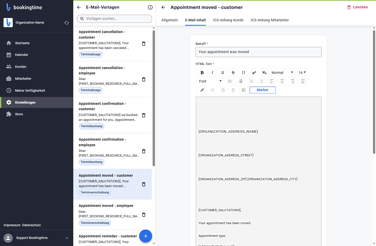This screenshot has height=246, width=376.
Task: Switch to the Allgemein tab
Action: (x=170, y=20)
